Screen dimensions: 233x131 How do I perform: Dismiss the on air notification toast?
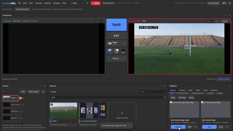(x=129, y=125)
